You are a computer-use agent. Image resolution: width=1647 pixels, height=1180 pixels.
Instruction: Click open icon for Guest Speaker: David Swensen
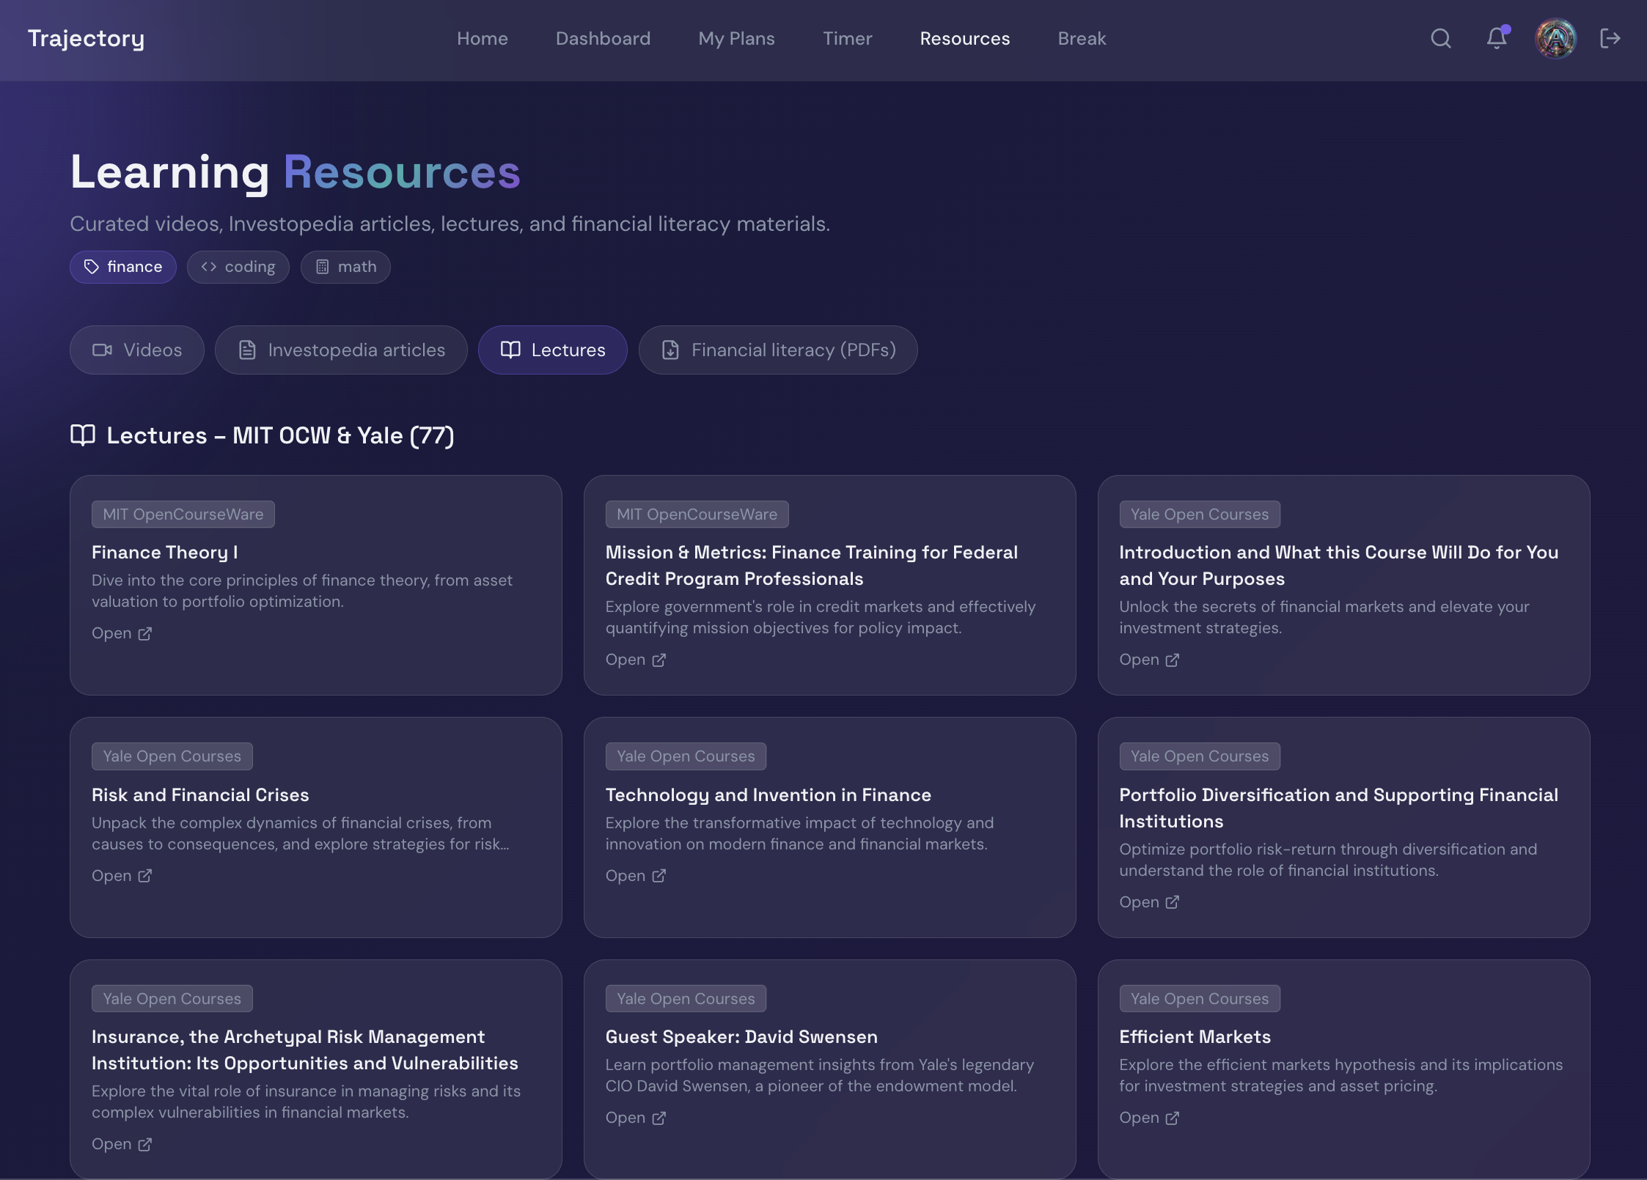click(x=659, y=1118)
